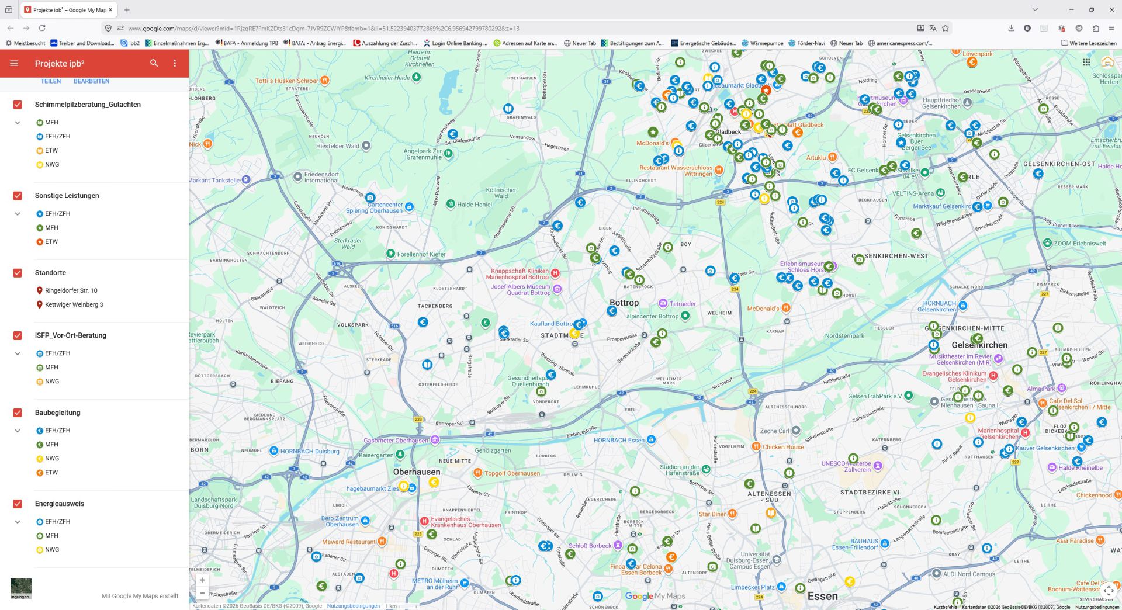
Task: Click the home icon at map top right
Action: point(1107,63)
